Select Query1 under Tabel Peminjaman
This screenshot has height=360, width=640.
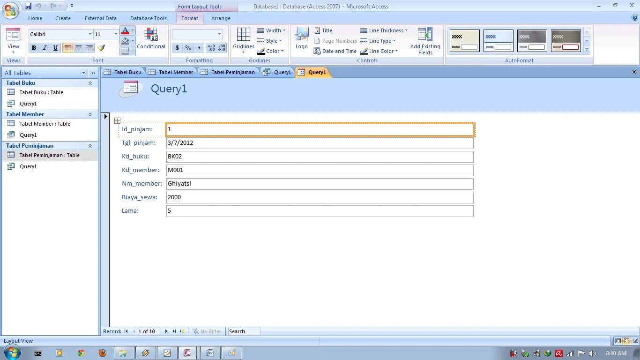point(50,166)
